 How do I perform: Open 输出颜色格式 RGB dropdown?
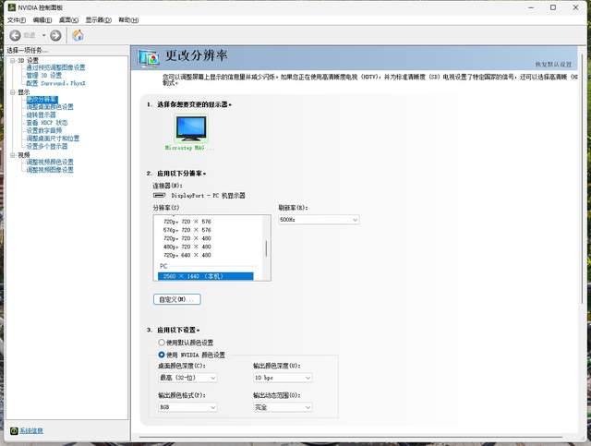coord(187,407)
